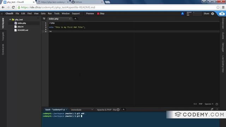Viewport: 226px width, 127px height.
Task: Click the memory CPU disk usage meter
Action: (194, 13)
